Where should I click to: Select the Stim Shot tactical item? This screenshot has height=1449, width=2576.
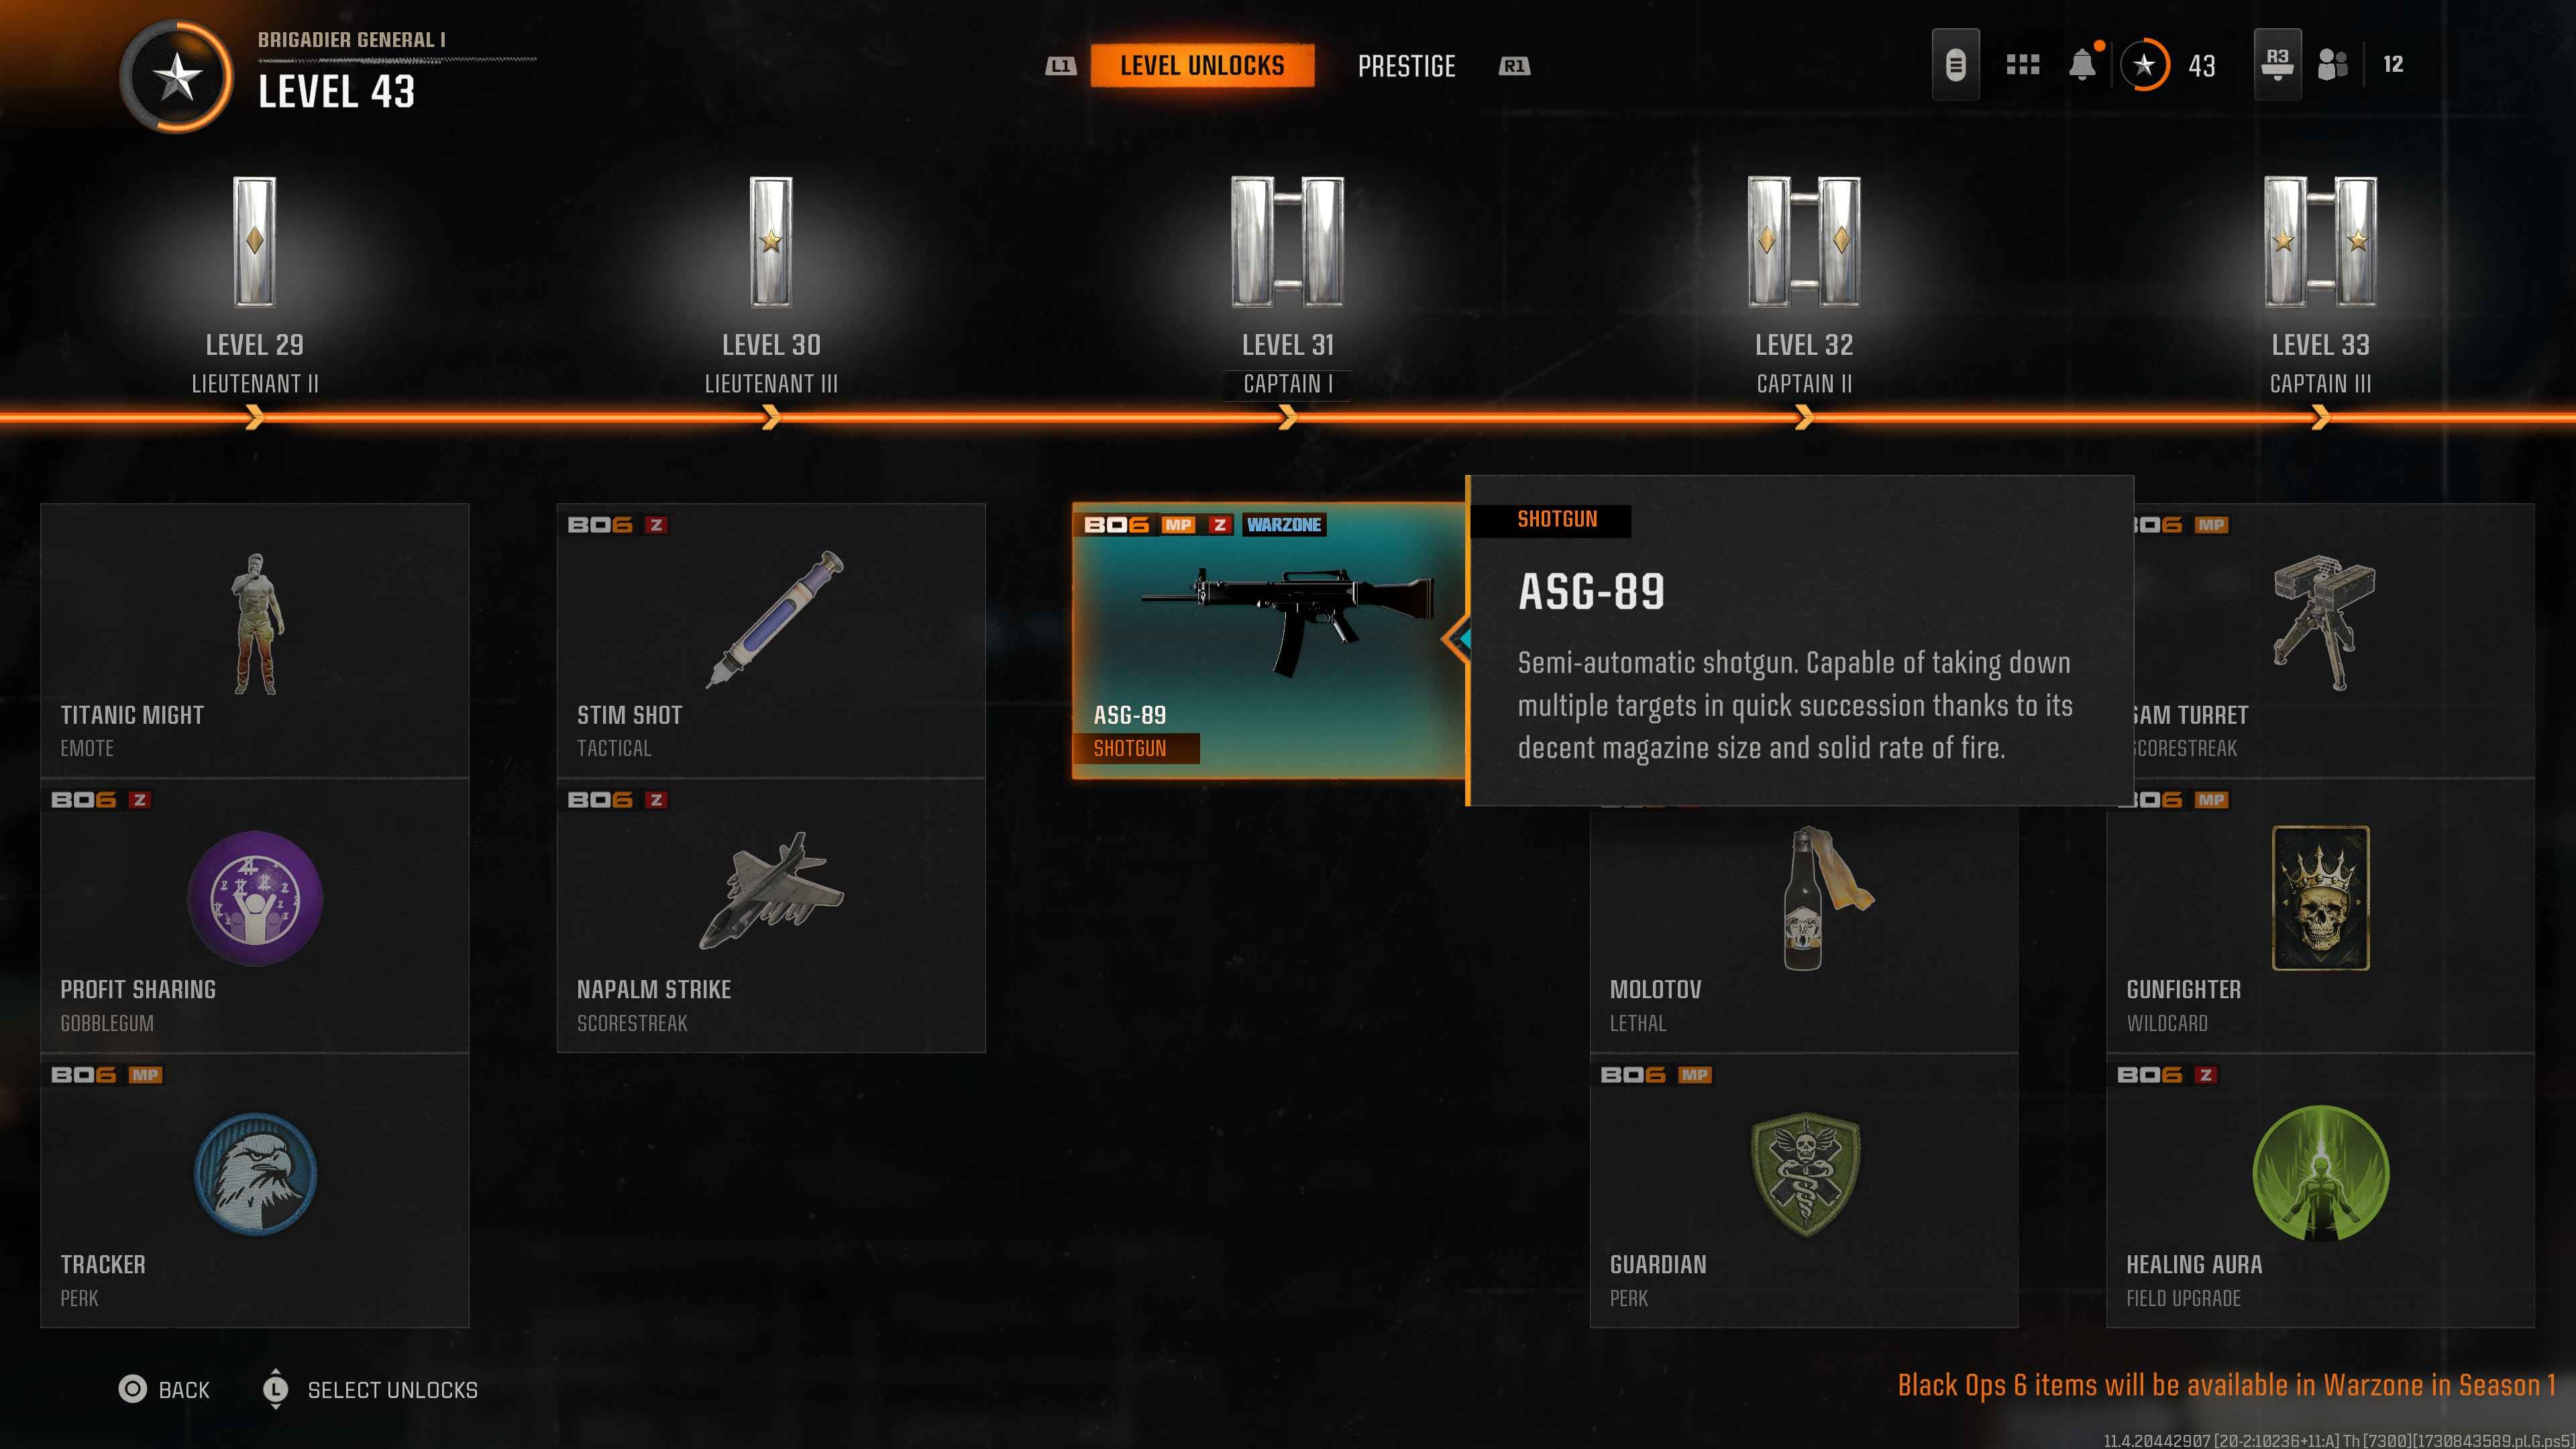click(771, 640)
